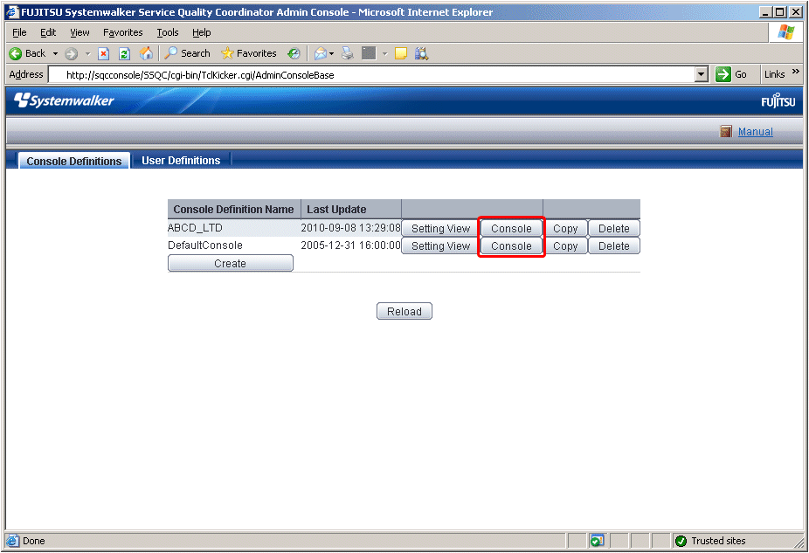Open Console for ABCD_LTD
Screen dimensions: 809x553
[x=511, y=229]
